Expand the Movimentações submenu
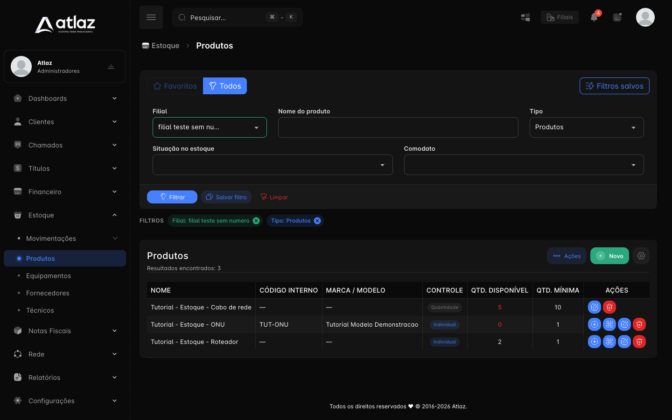The height and width of the screenshot is (420, 672). click(65, 238)
